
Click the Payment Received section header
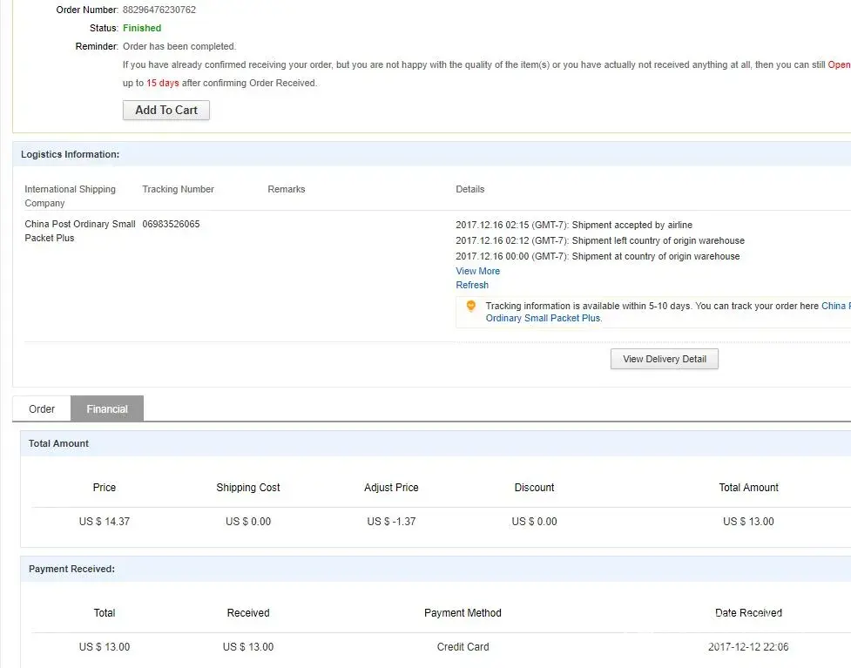(71, 569)
